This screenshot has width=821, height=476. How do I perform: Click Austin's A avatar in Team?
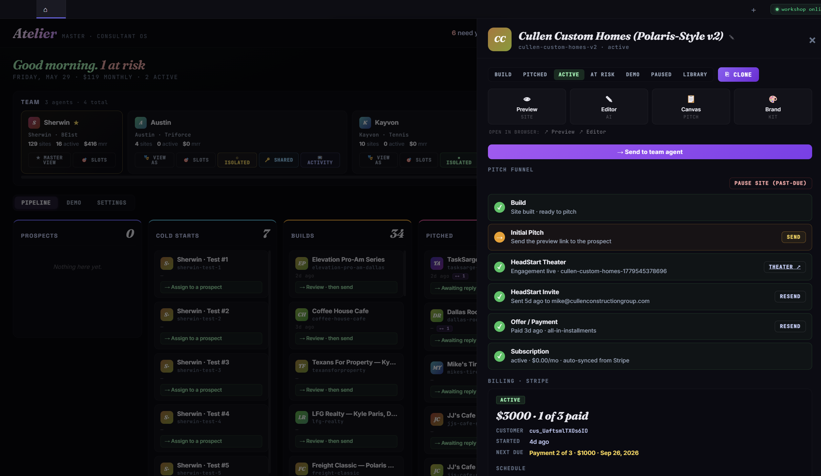[x=141, y=122]
